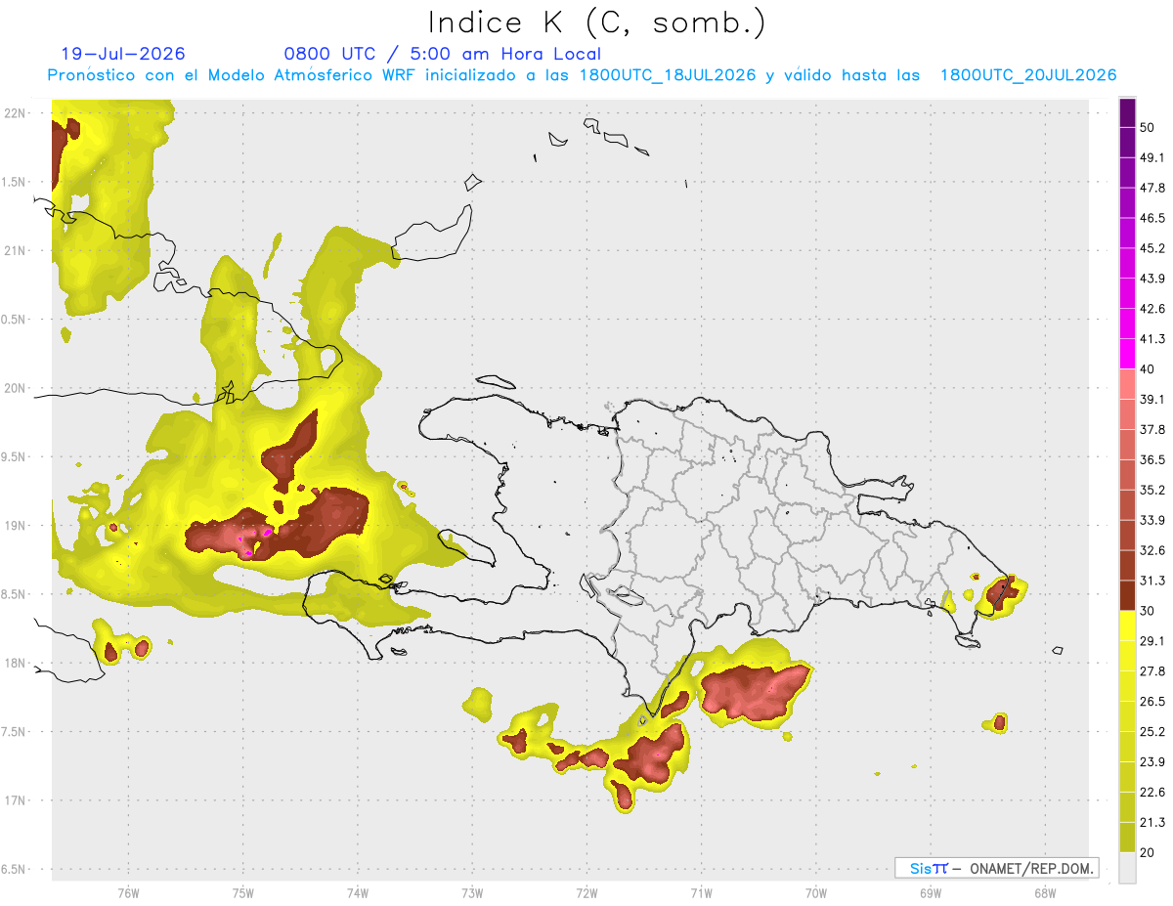Click the legend value "30"
1173x906 pixels.
1147,612
